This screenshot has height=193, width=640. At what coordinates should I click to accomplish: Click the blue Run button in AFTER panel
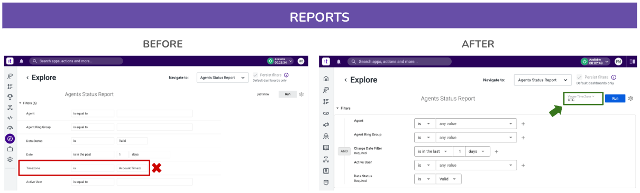tap(615, 99)
